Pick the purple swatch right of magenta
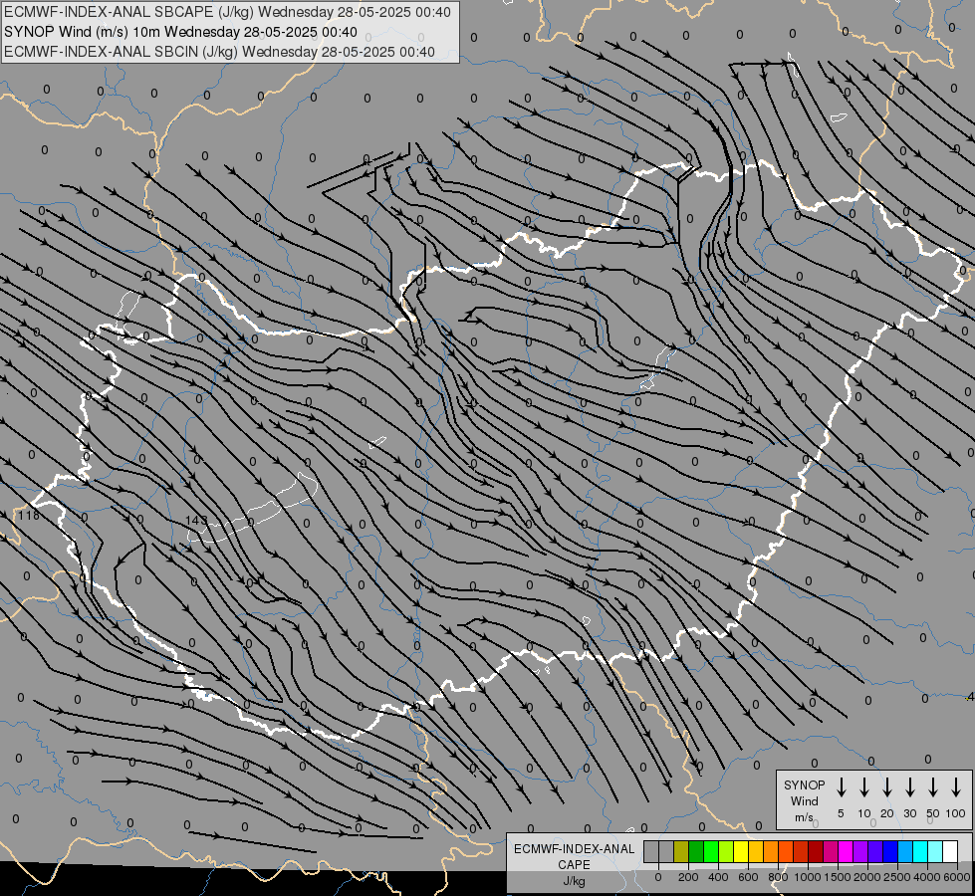975x896 pixels. pyautogui.click(x=859, y=851)
